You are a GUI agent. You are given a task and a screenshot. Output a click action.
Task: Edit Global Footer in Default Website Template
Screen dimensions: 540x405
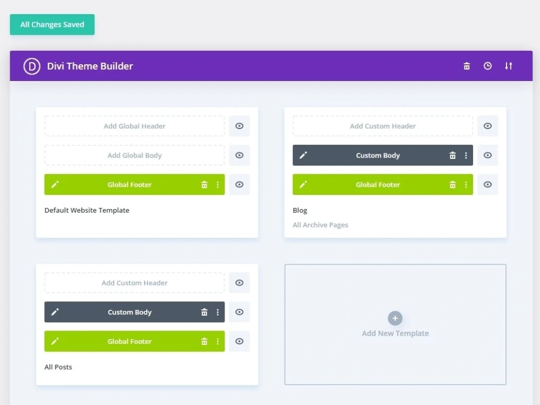(x=55, y=185)
